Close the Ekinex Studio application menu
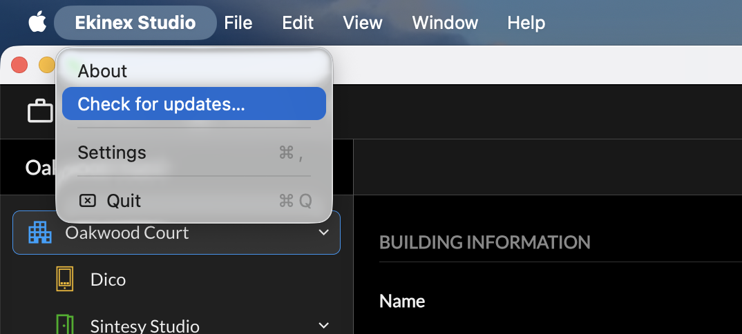 click(135, 23)
